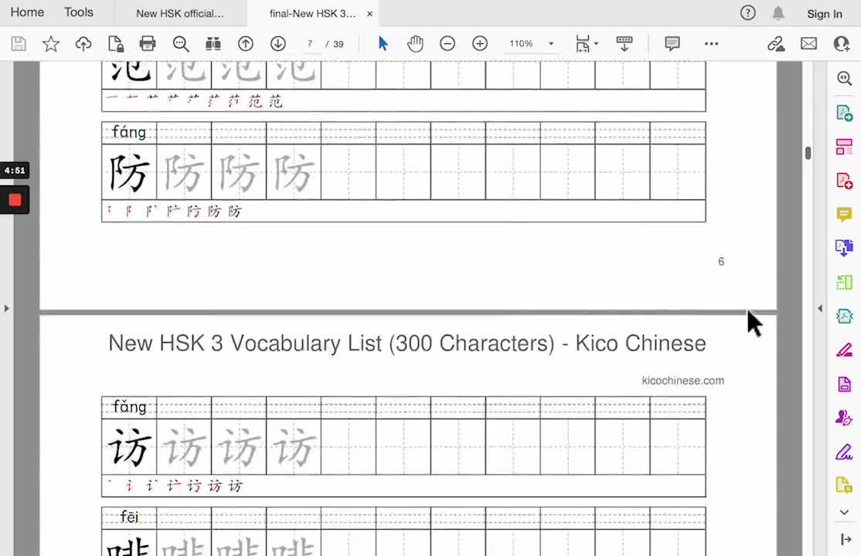Click the fǎng pinyin label

(x=129, y=407)
